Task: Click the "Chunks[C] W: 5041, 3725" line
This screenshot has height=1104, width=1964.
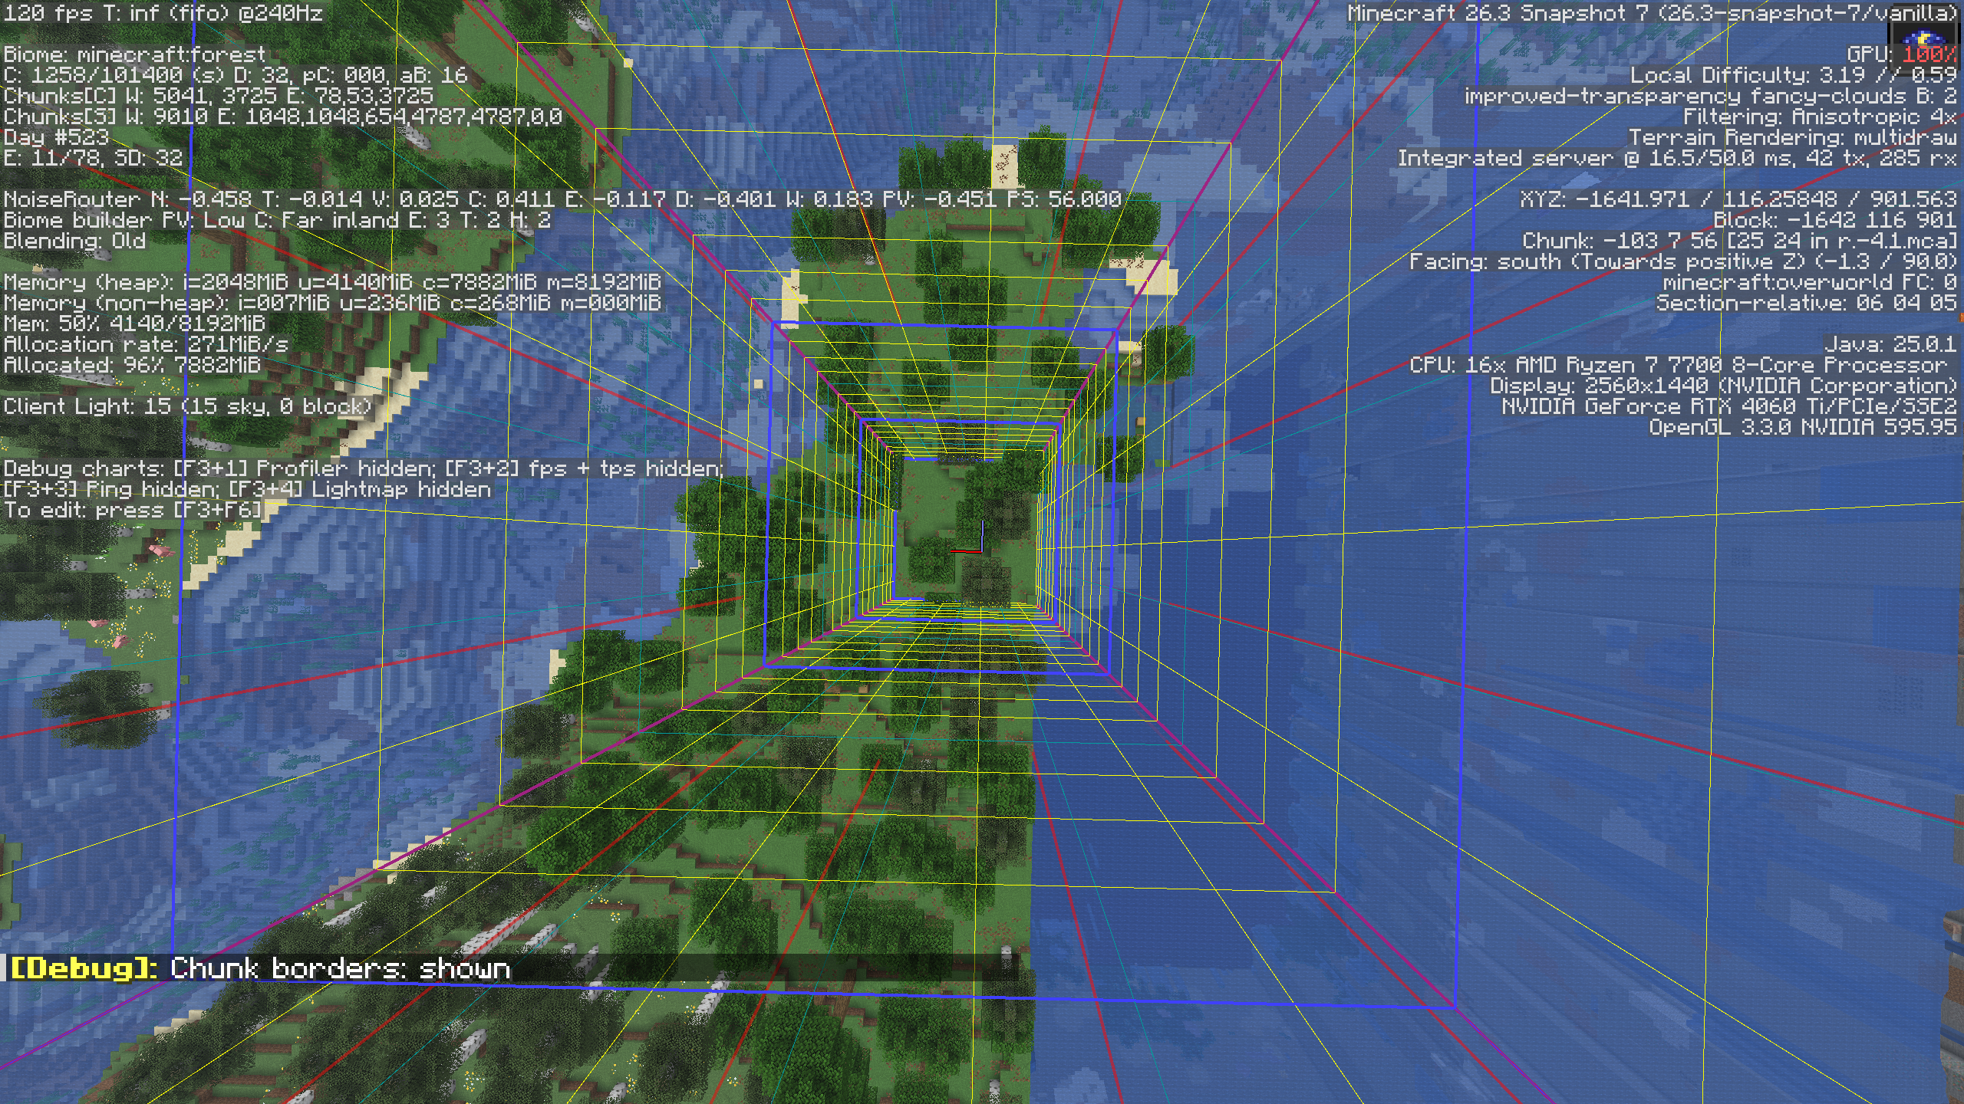Action: (219, 96)
